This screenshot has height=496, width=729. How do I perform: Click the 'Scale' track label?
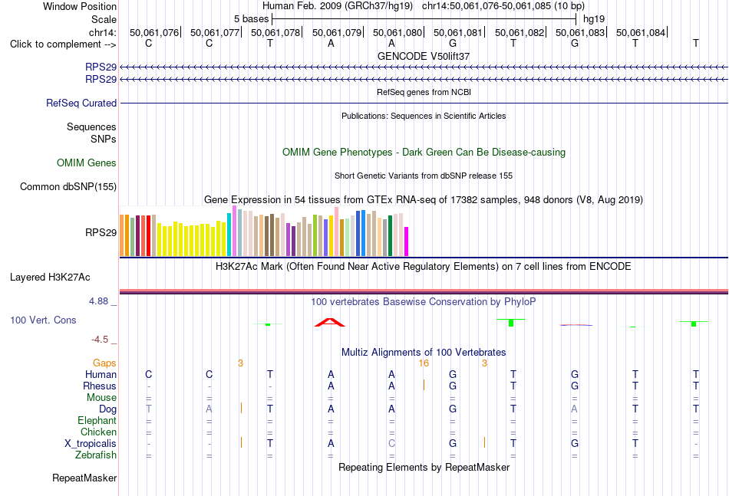(x=104, y=19)
